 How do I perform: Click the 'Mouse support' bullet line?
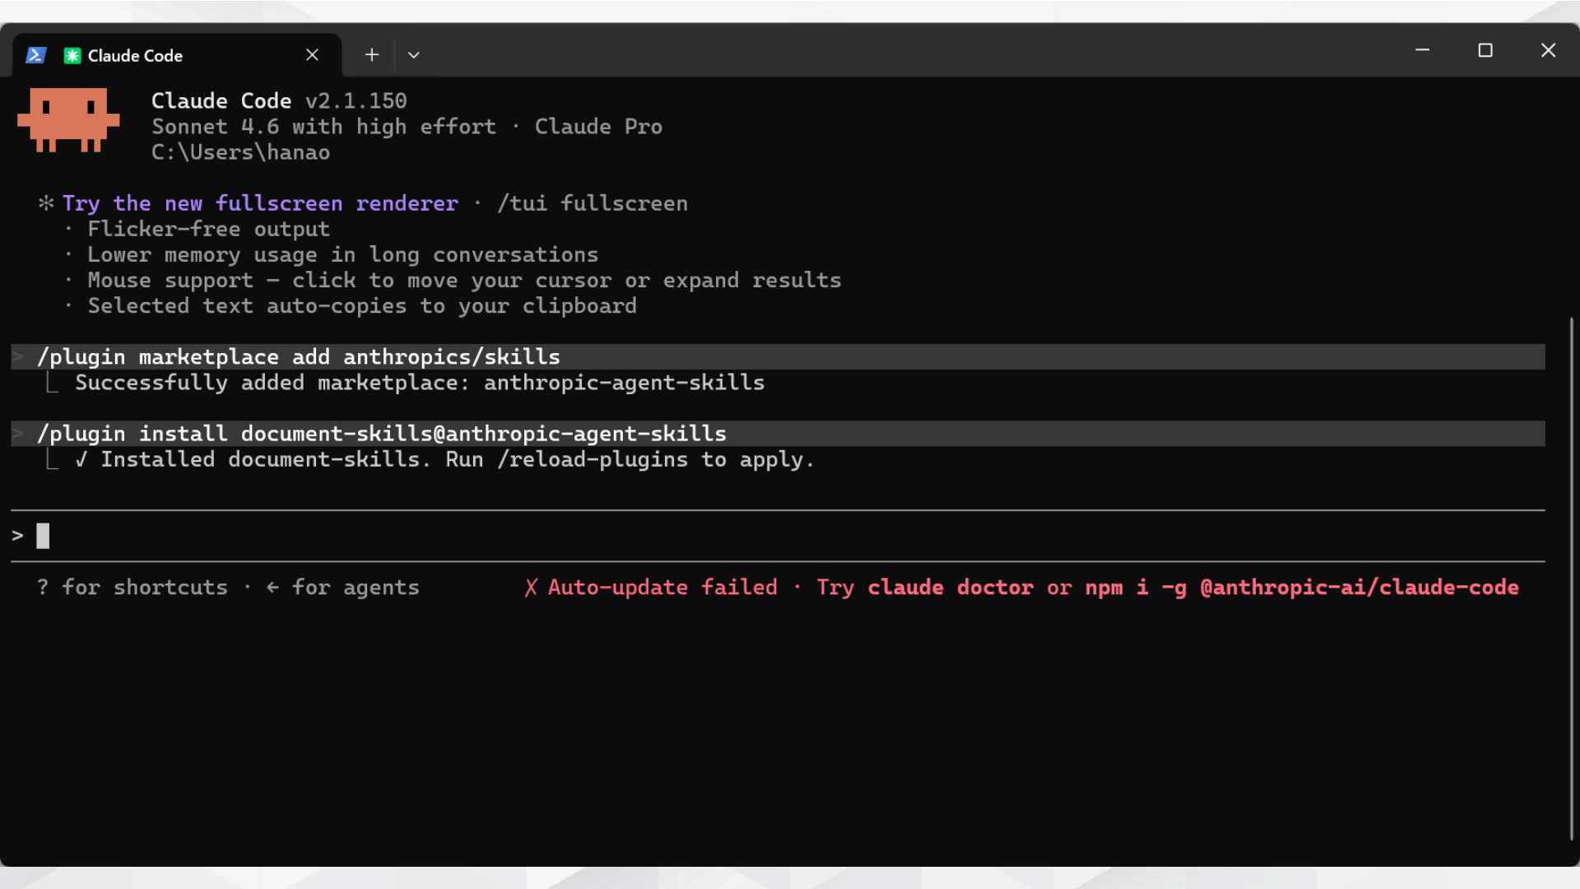(464, 281)
